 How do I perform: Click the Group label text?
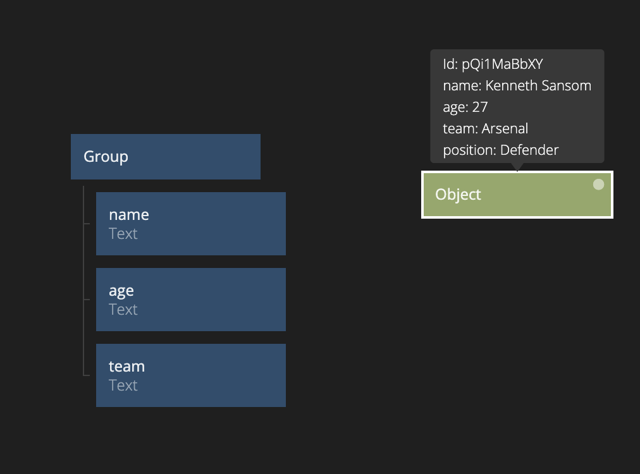click(106, 157)
